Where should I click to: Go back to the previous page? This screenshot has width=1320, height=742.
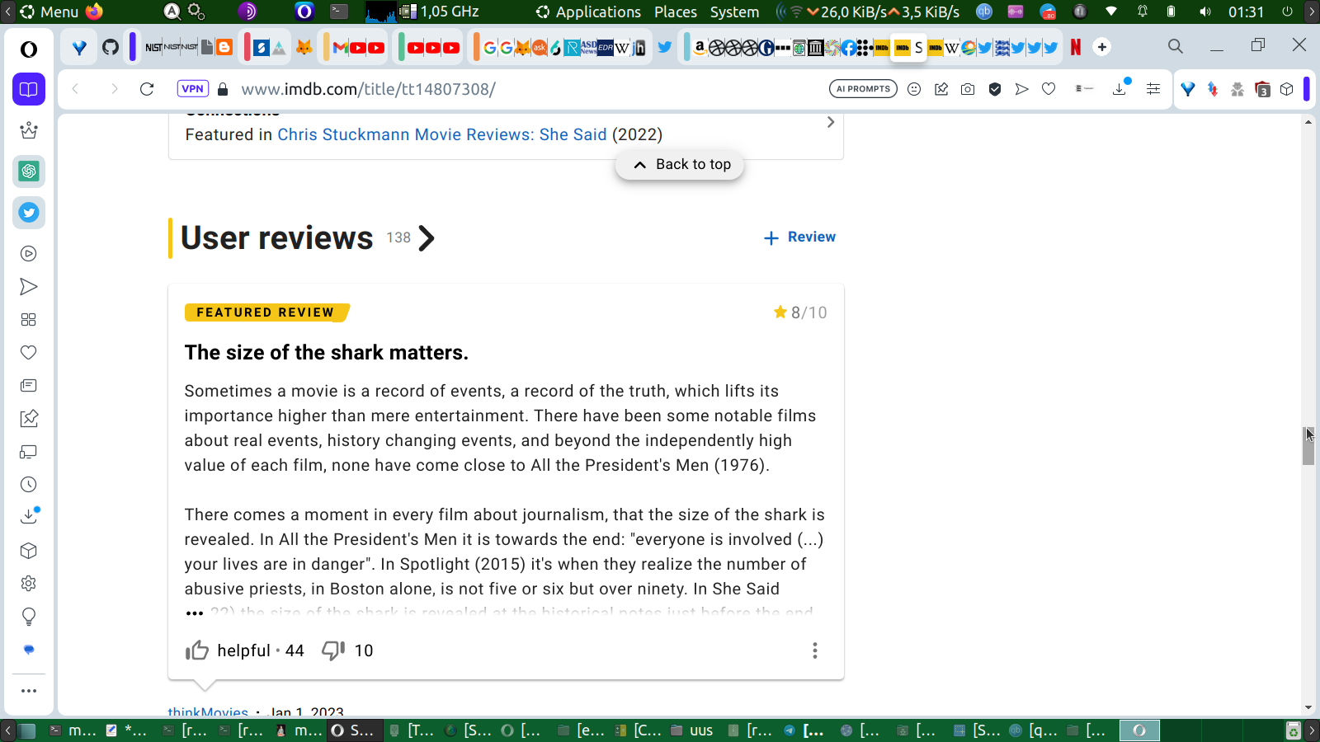point(76,89)
